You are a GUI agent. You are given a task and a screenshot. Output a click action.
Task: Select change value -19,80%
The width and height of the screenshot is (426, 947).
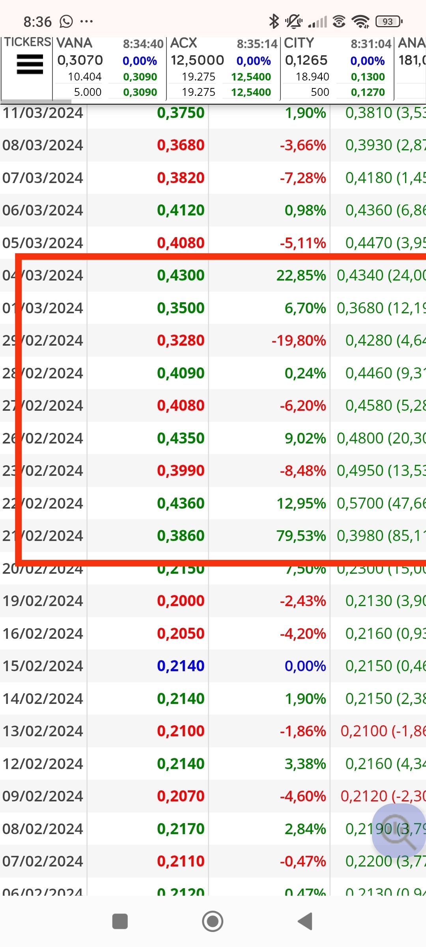coord(299,341)
